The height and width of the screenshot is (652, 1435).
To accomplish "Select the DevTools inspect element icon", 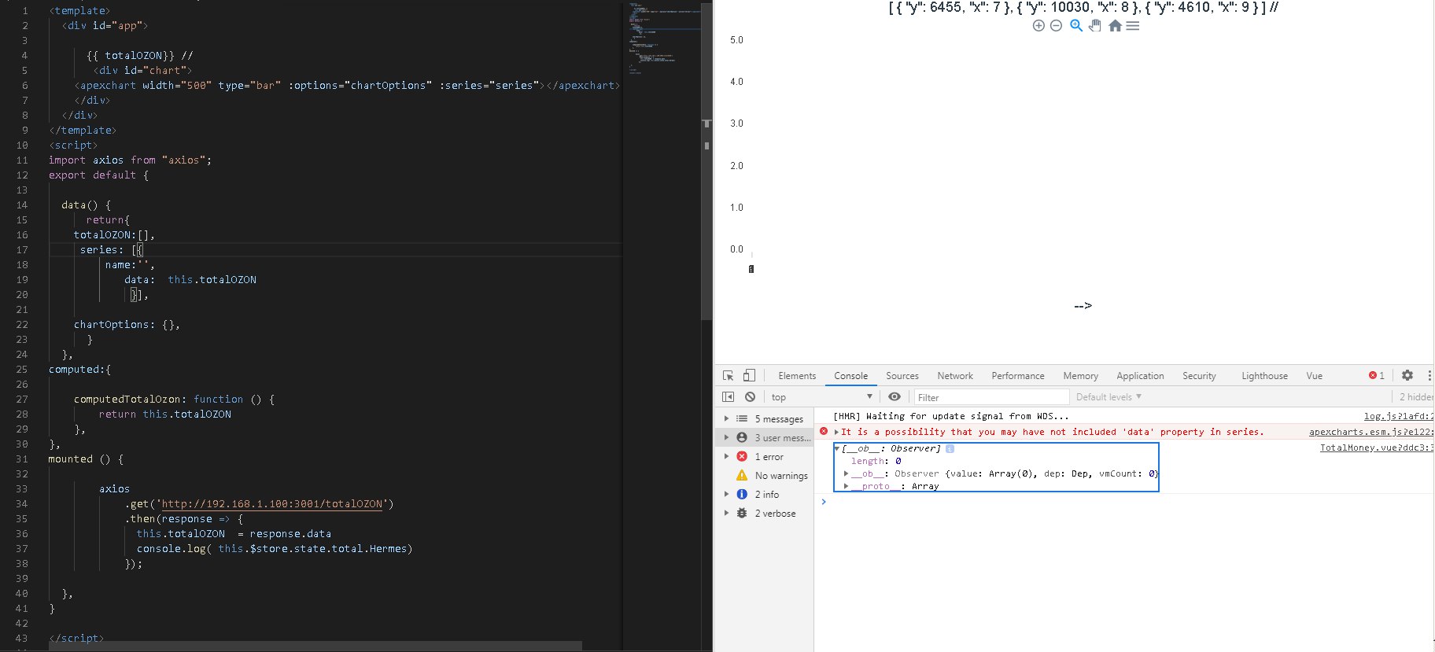I will pyautogui.click(x=728, y=376).
